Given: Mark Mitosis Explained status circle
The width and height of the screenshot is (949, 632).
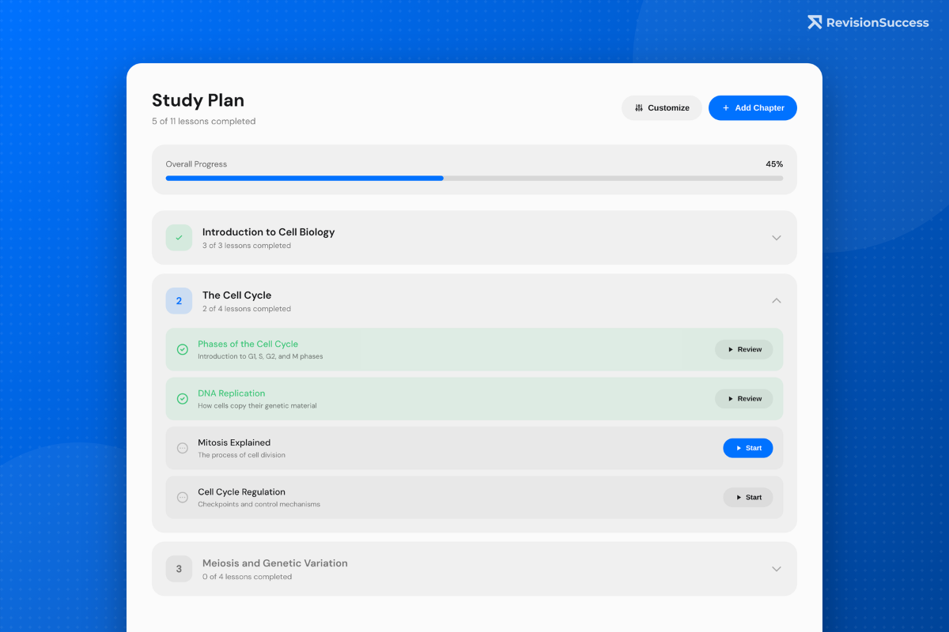Looking at the screenshot, I should [183, 448].
